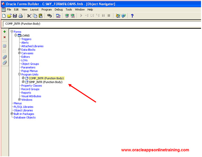Screen dimensions: 202x157
Task: Select the Database Objects tree node
Action: point(24,117)
